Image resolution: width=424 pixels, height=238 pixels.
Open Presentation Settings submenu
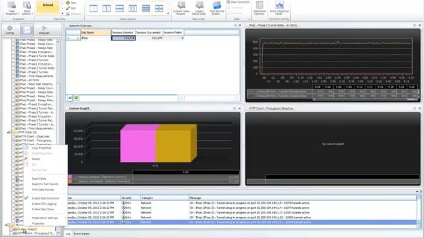45,218
